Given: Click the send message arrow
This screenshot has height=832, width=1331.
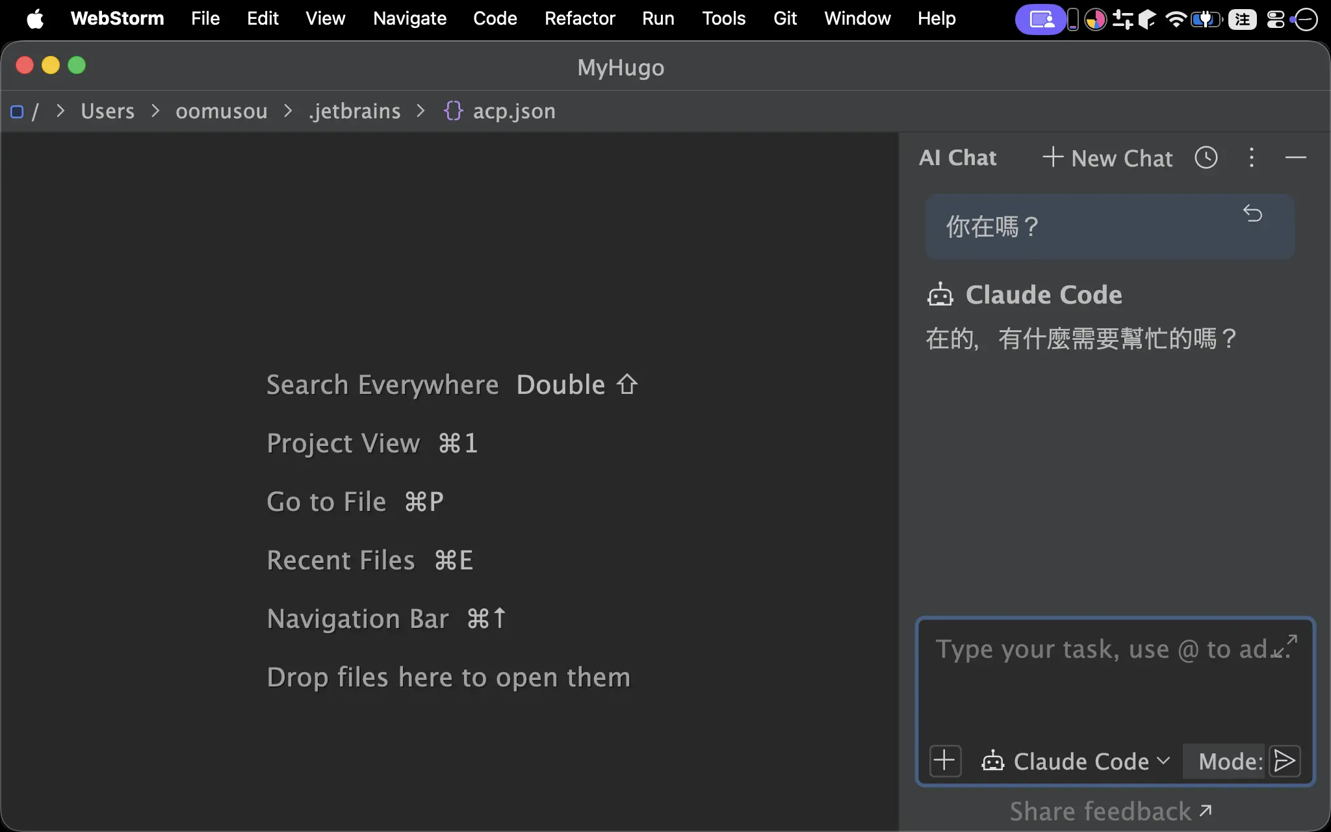Looking at the screenshot, I should pos(1285,760).
